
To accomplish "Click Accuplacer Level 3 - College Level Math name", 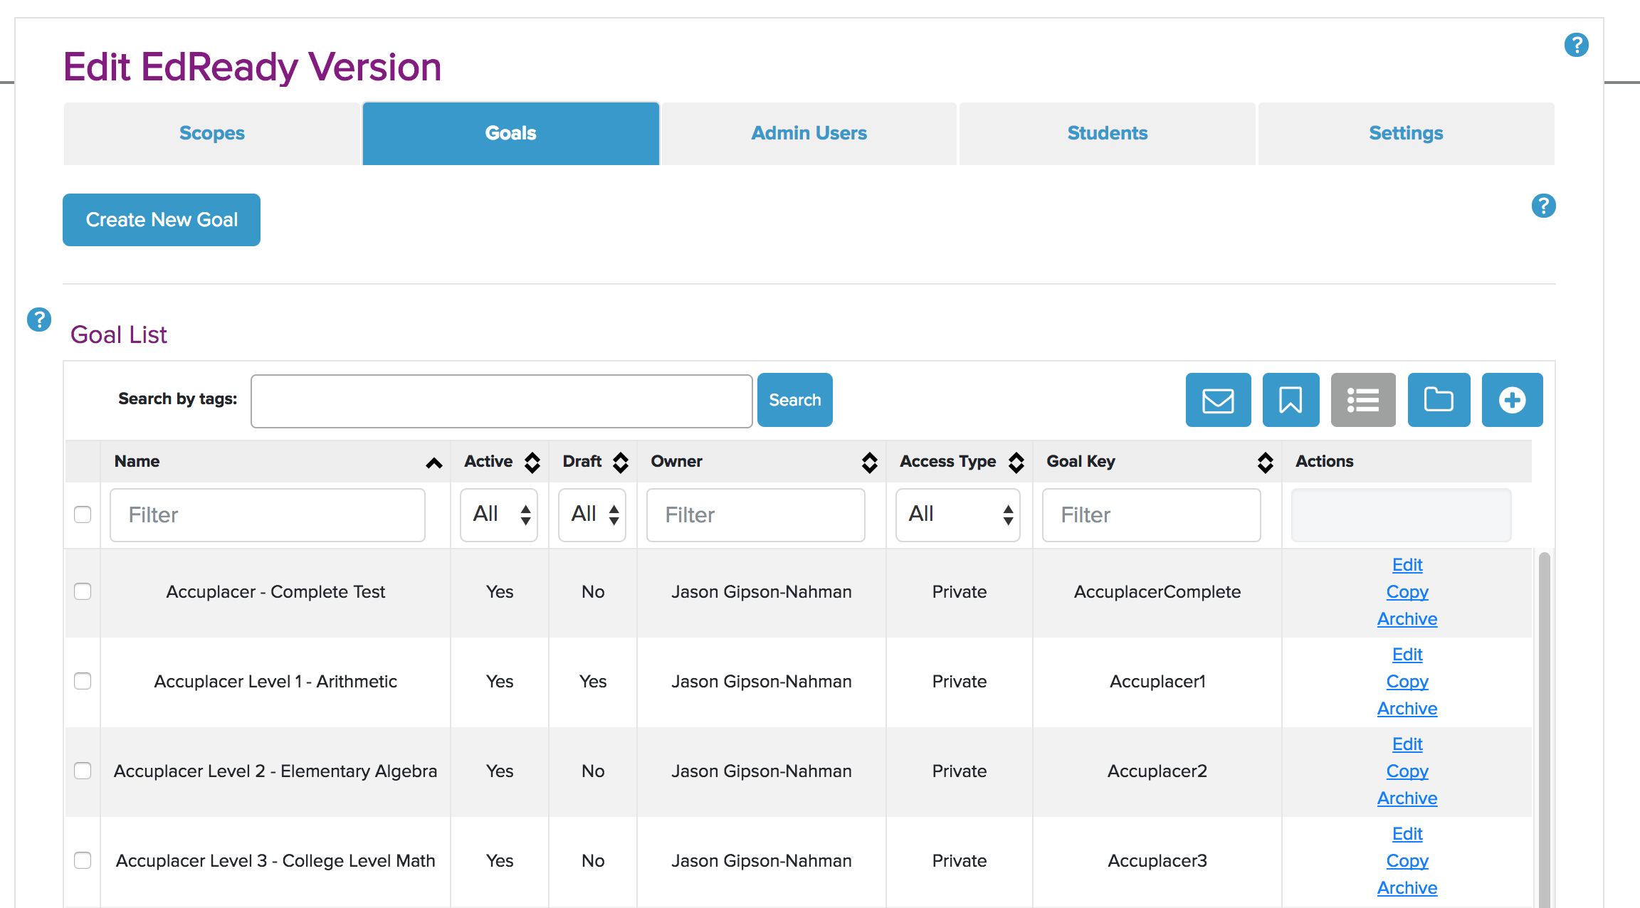I will click(x=275, y=861).
